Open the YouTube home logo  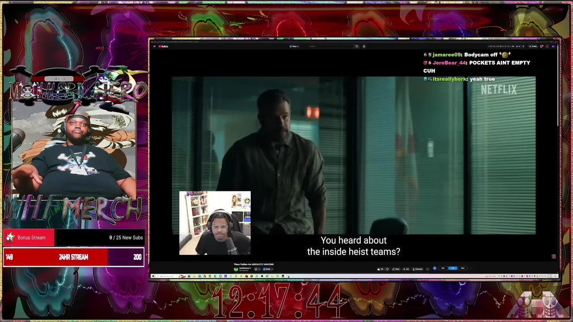click(163, 47)
